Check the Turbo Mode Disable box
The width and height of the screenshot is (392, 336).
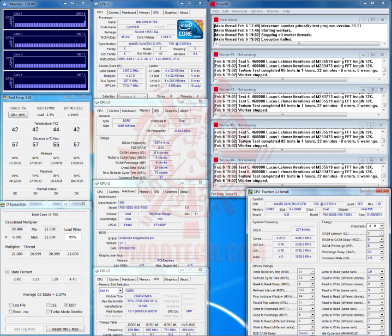click(47, 311)
